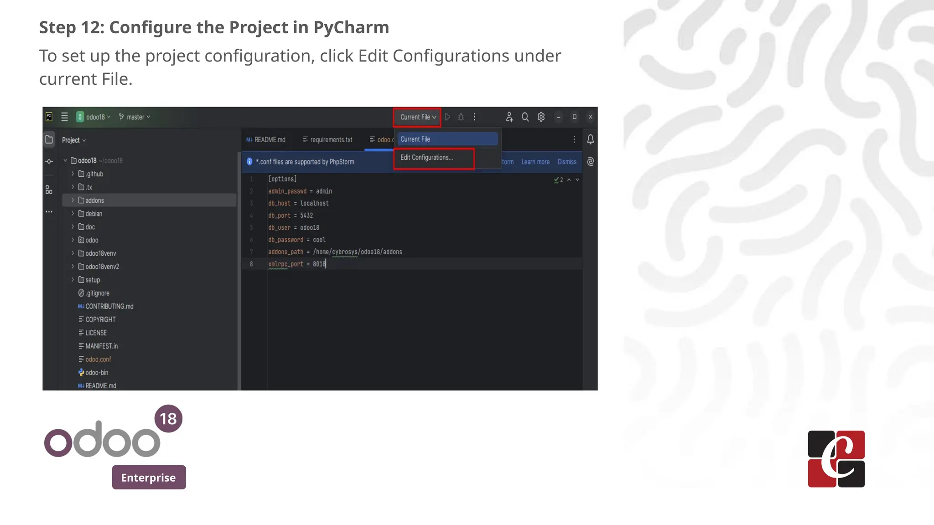Select MANIFEST.in in the project tree
This screenshot has height=525, width=934.
pyautogui.click(x=98, y=346)
